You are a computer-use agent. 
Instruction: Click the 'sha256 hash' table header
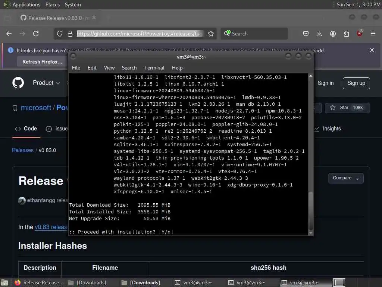[269, 268]
